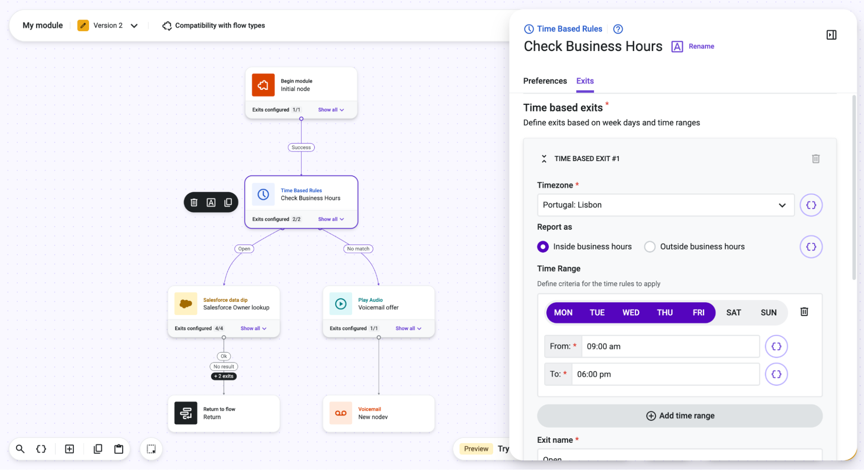This screenshot has width=864, height=470.
Task: Expand Show all on the Begin module node
Action: pyautogui.click(x=331, y=110)
